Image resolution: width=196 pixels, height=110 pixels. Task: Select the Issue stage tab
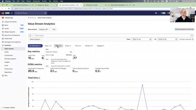coord(48,46)
